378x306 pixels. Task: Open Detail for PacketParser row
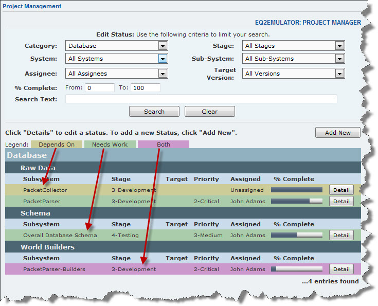coord(341,202)
